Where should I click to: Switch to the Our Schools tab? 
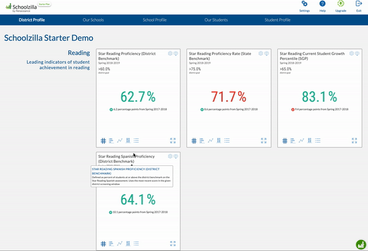(93, 20)
